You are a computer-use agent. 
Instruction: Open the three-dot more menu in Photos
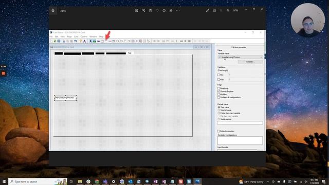coord(178,10)
